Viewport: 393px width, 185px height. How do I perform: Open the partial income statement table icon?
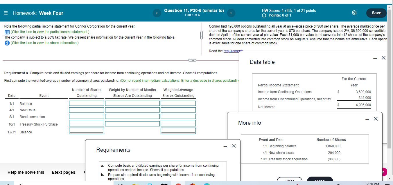point(7,32)
